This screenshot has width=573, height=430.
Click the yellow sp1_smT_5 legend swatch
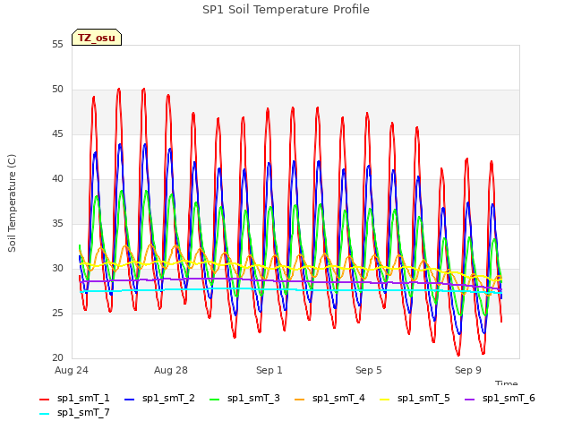point(385,400)
